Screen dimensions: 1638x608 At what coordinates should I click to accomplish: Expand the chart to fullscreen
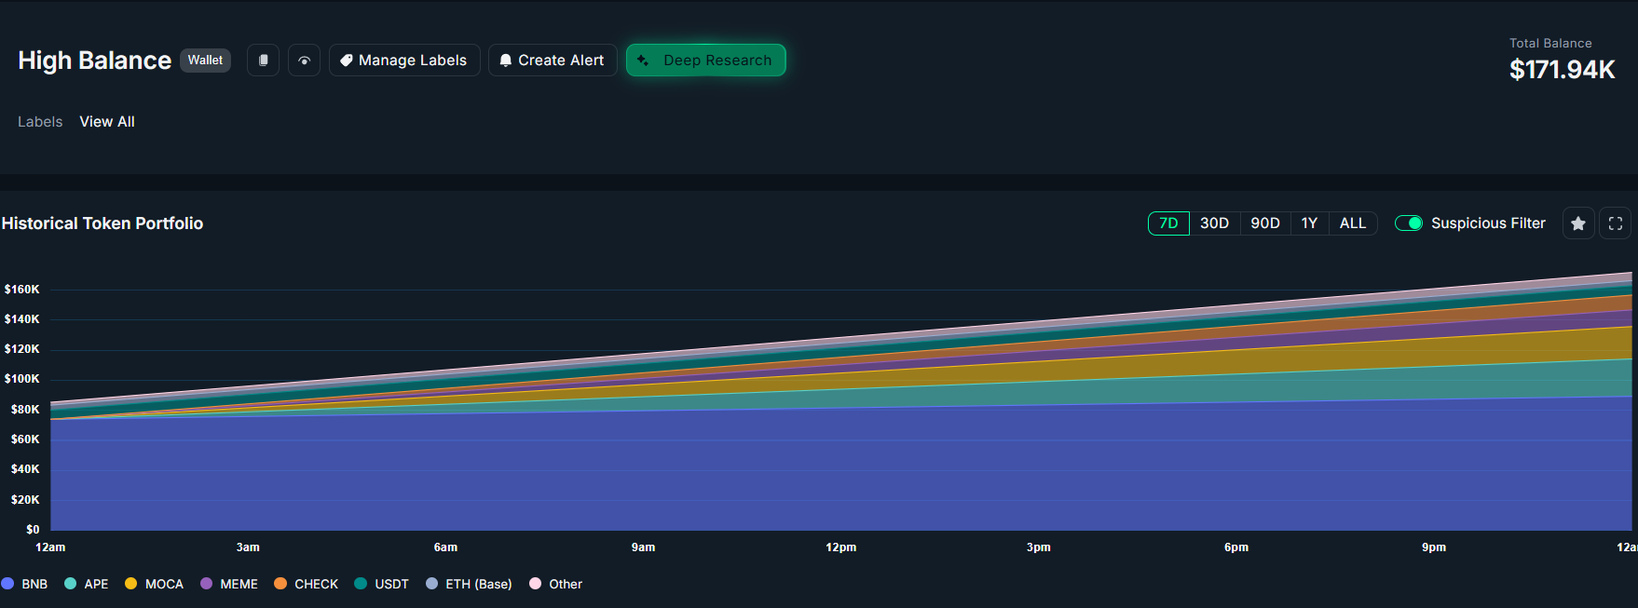(1615, 223)
